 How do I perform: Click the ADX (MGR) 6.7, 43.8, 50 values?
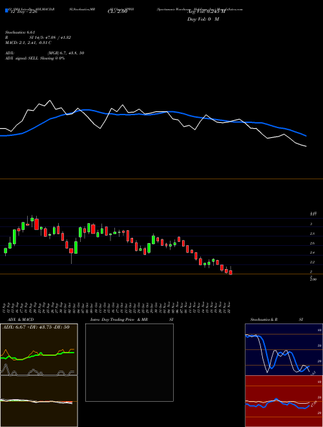point(66,53)
